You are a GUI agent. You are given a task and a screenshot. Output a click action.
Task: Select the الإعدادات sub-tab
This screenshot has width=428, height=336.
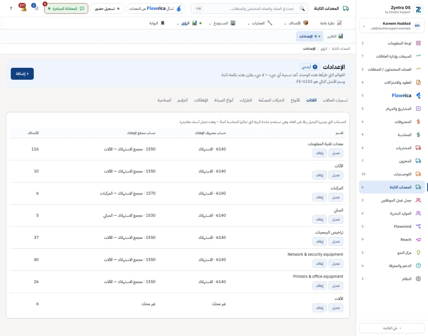[309, 36]
